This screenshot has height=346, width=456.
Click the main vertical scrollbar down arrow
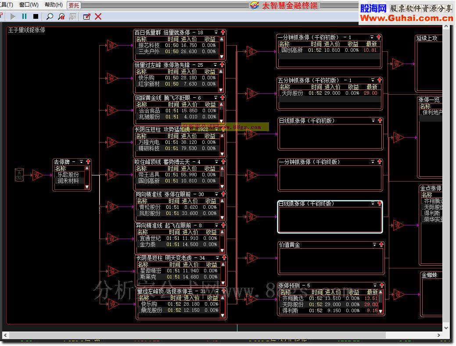[x=446, y=328]
